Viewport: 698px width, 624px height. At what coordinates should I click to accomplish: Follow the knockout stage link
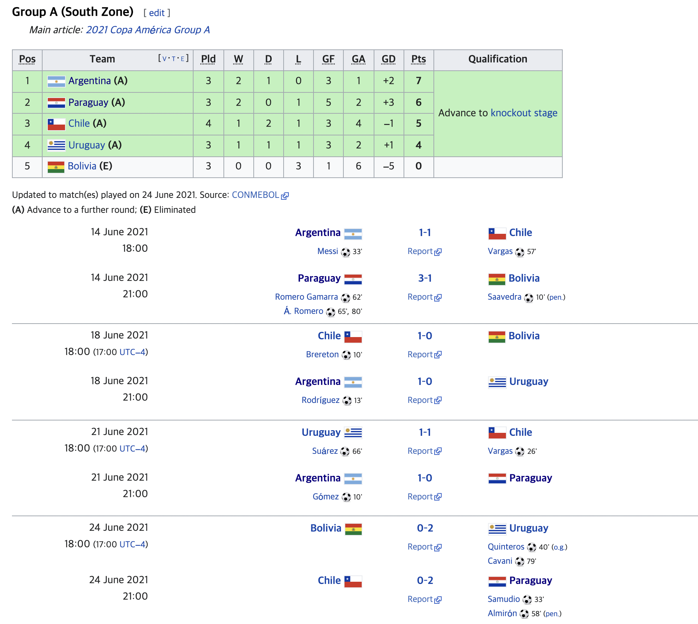524,113
